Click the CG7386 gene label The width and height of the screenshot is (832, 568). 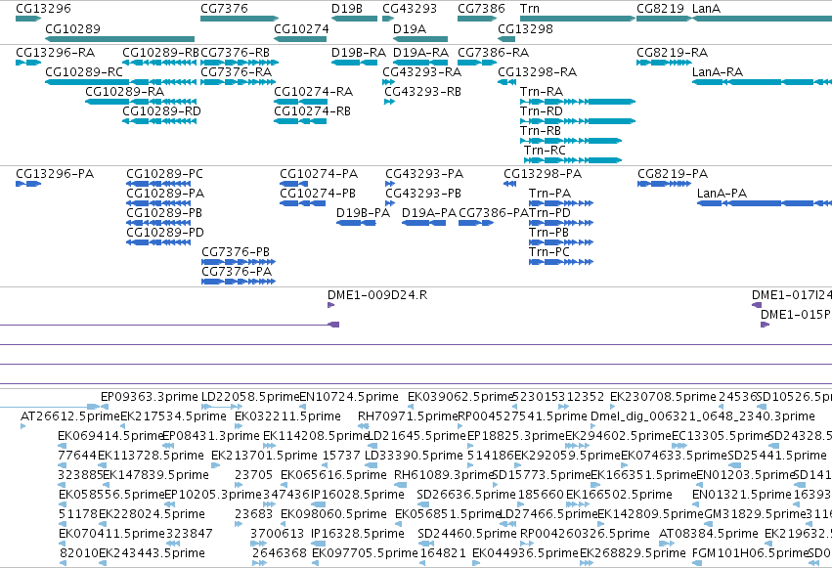481,9
